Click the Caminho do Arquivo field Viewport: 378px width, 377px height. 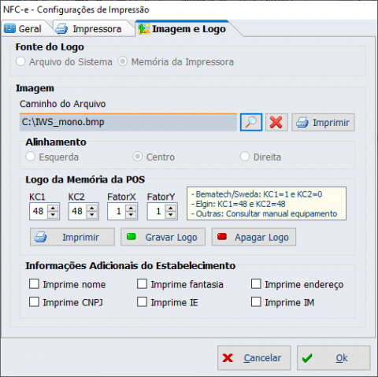128,122
